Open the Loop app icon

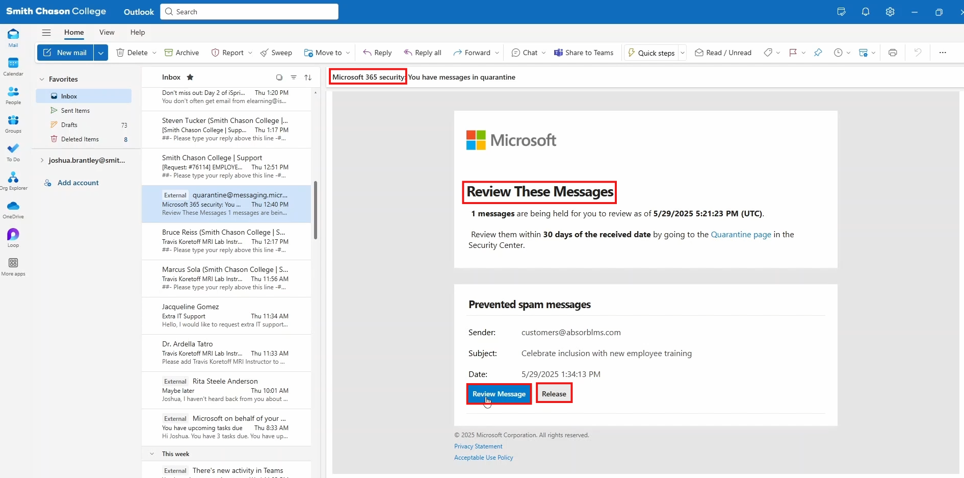point(13,238)
